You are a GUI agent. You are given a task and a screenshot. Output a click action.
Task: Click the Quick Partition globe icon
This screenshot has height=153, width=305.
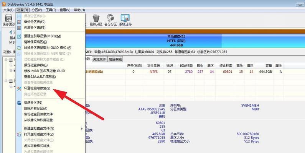(x=19, y=103)
